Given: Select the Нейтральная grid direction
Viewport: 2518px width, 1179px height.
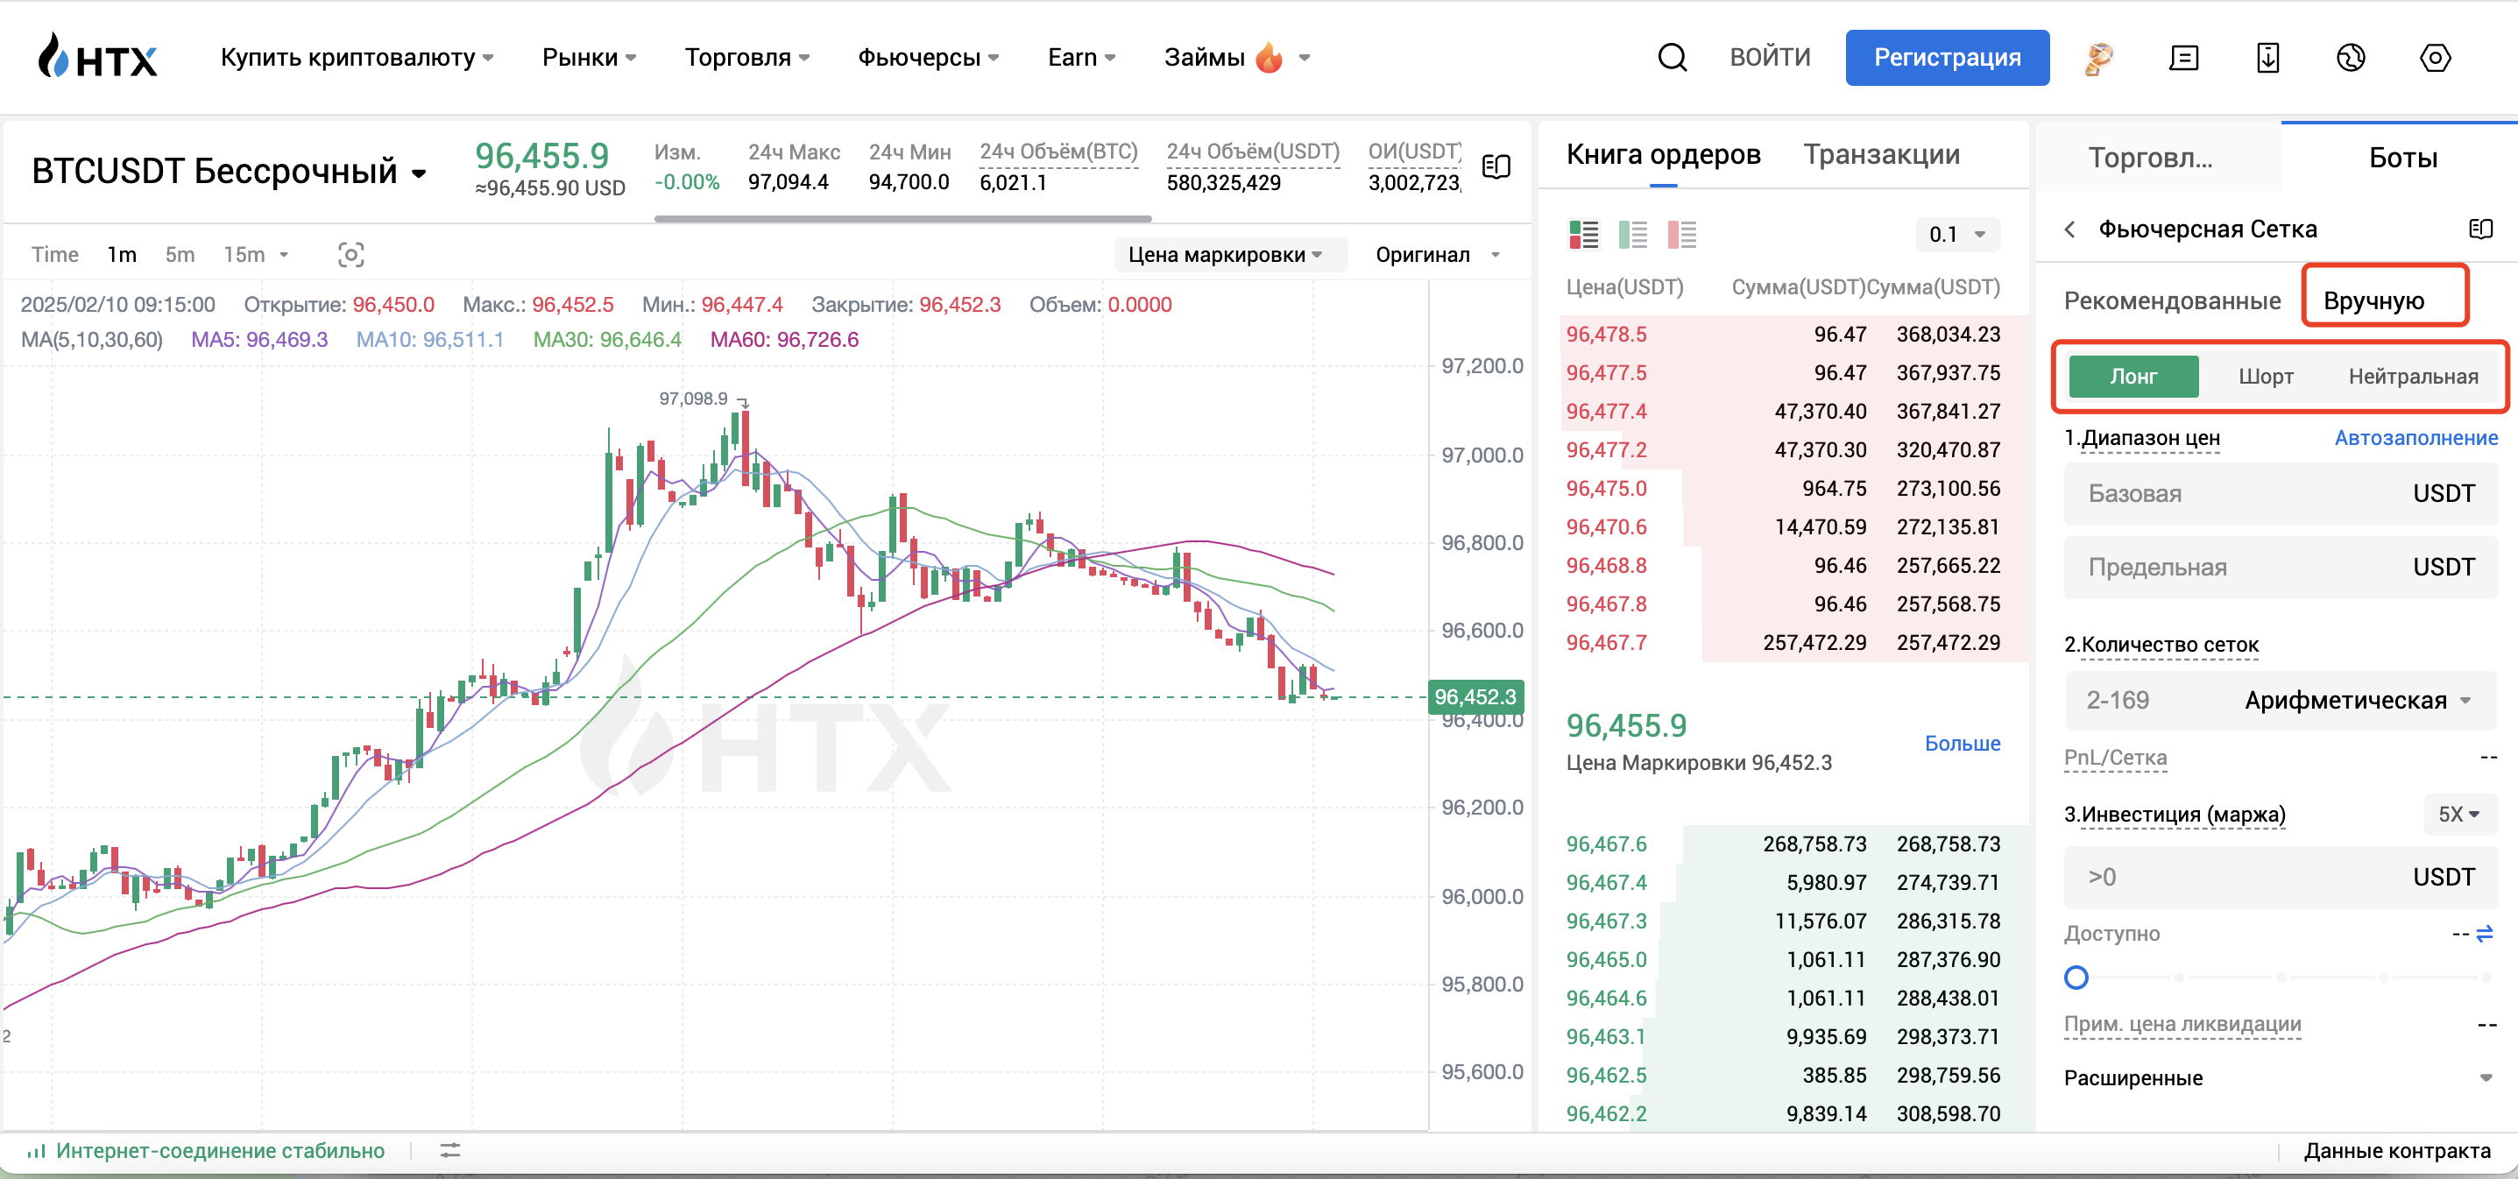Looking at the screenshot, I should tap(2413, 377).
